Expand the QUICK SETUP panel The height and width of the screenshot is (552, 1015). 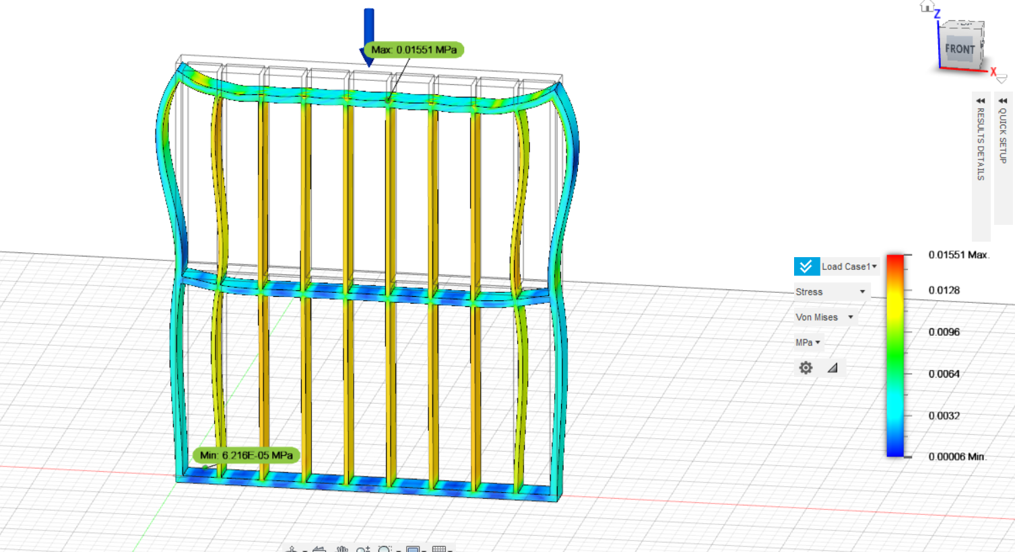(1003, 158)
